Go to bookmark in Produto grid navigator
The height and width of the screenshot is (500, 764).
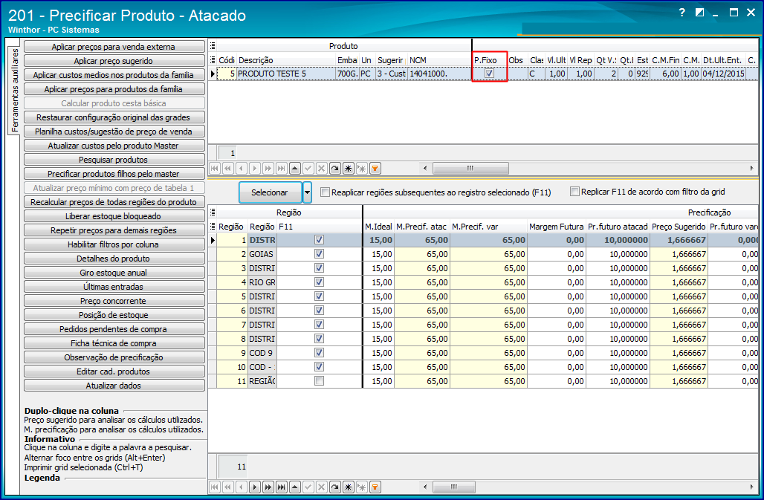tap(362, 169)
